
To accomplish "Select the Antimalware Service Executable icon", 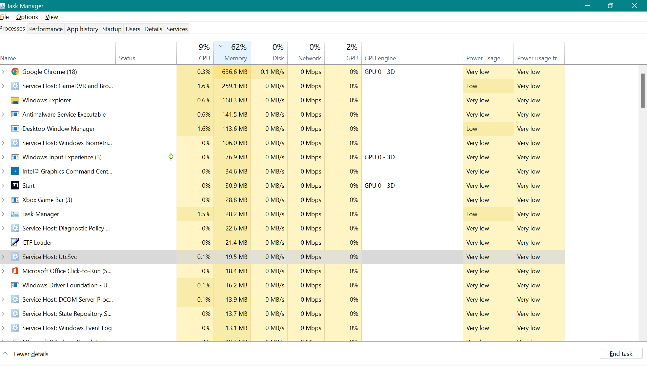I will 15,114.
